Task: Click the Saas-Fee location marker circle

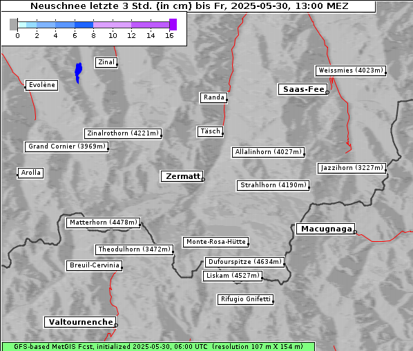Action: coord(327,93)
